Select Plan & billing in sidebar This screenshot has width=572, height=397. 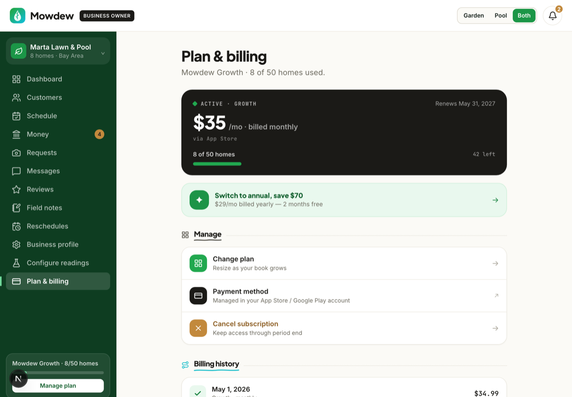(x=58, y=282)
